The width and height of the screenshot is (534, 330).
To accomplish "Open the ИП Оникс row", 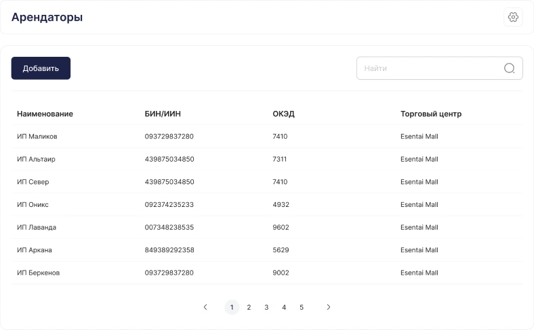I will click(267, 205).
